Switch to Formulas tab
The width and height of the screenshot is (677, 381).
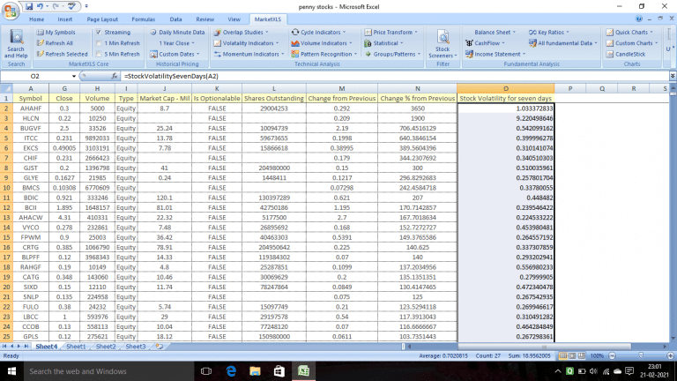[144, 19]
